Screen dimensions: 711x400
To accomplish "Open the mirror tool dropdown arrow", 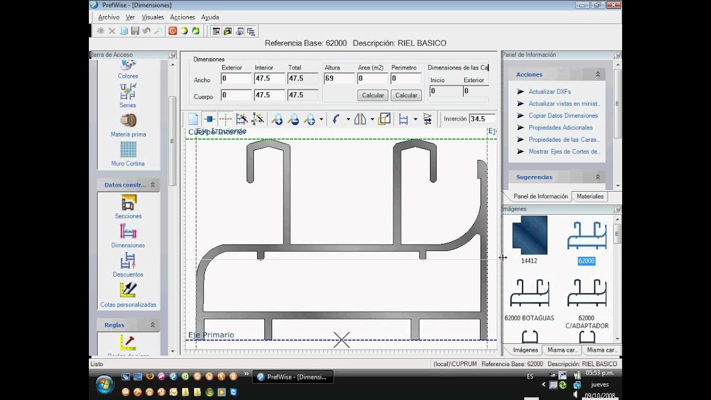I will click(x=372, y=119).
